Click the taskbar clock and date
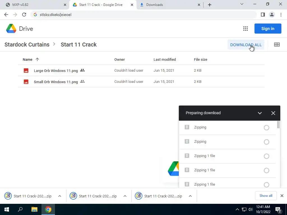The image size is (287, 215). pos(263,209)
